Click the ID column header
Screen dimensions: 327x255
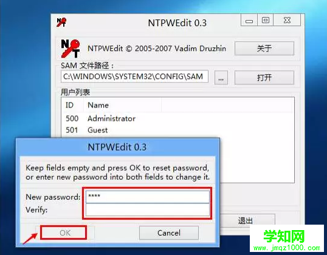(72, 105)
